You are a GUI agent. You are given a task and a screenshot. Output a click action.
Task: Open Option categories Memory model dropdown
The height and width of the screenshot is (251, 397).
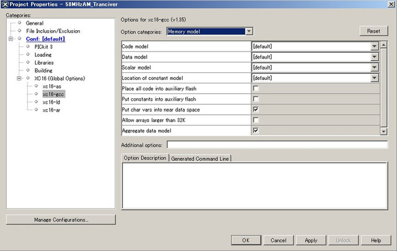249,31
